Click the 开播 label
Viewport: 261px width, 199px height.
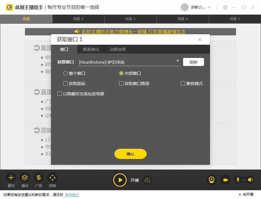coord(135,180)
